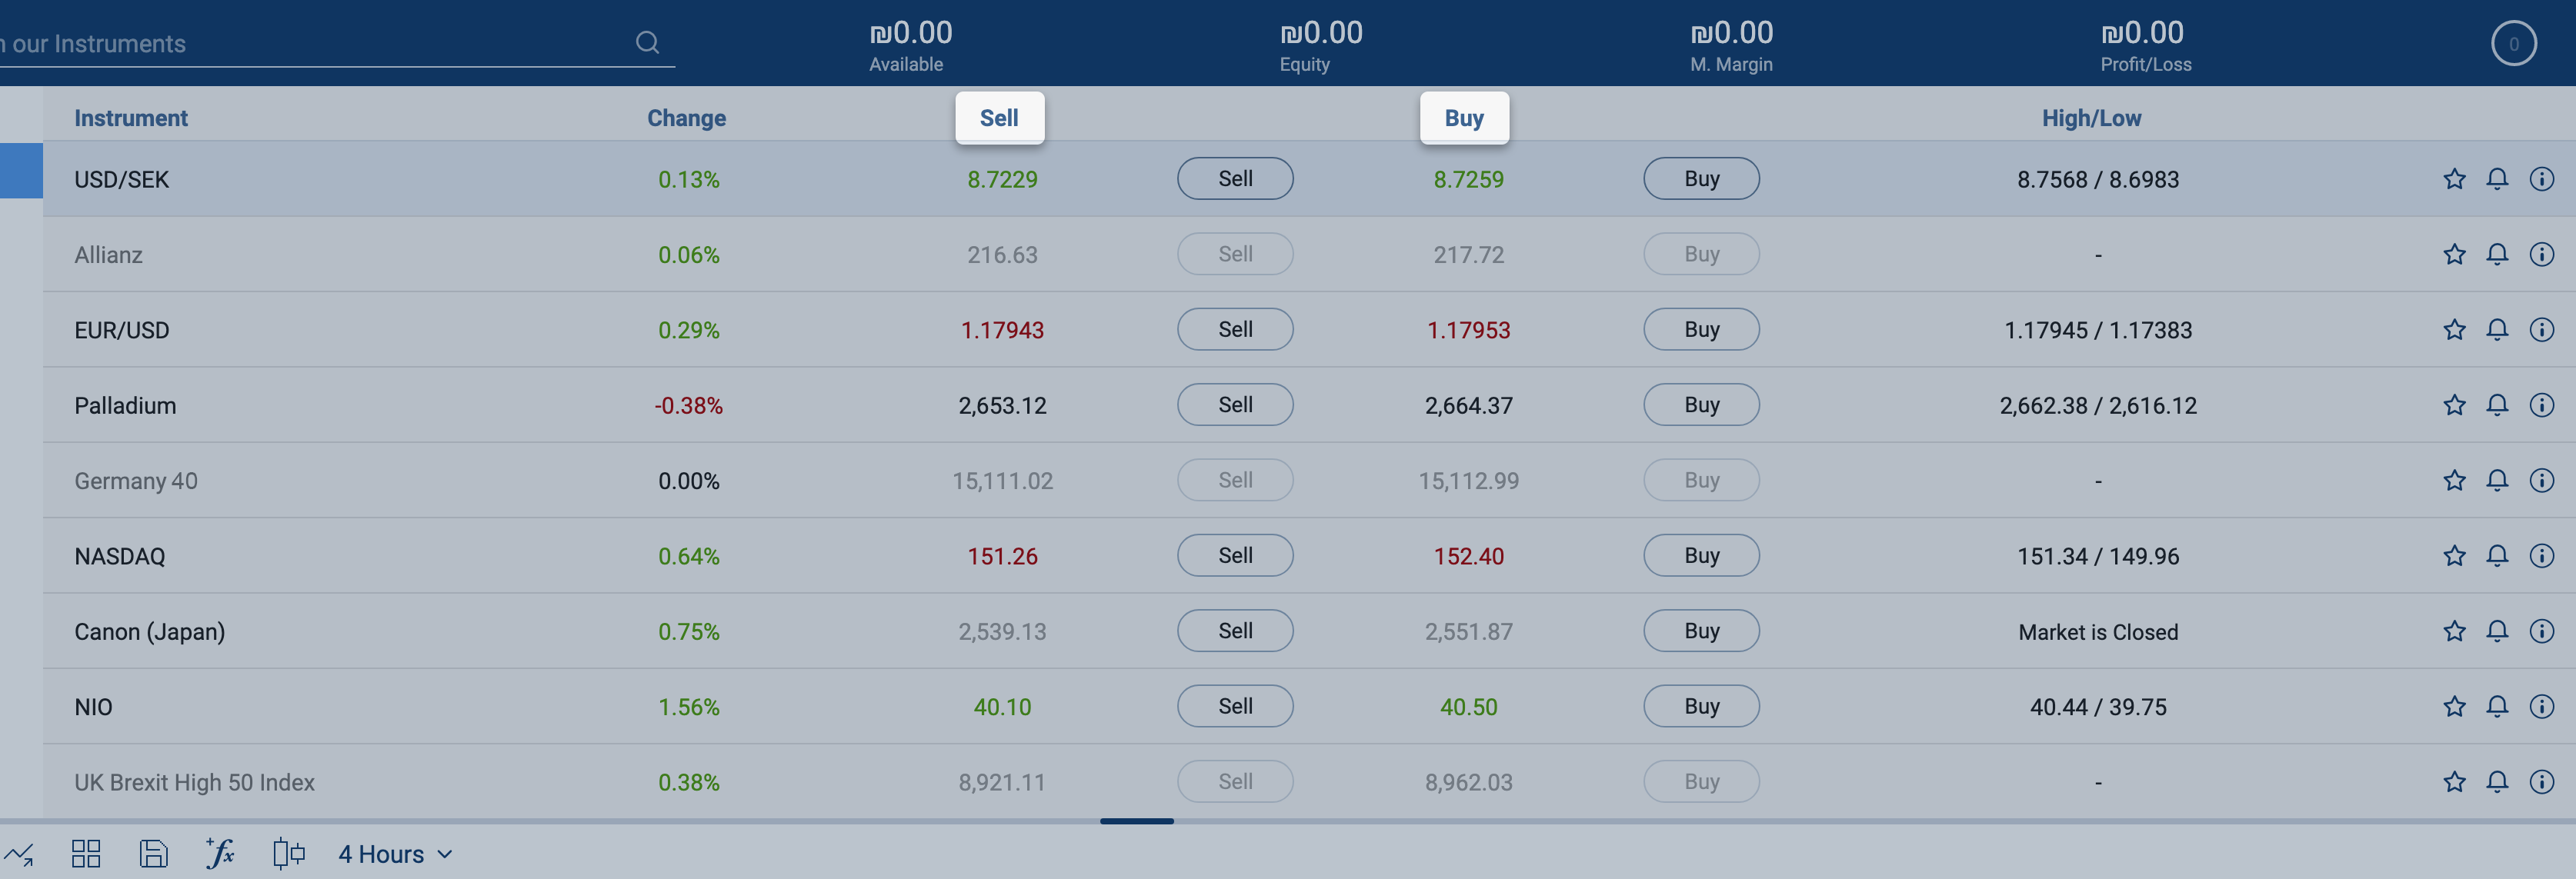Click Buy button for EUR/USD

[1701, 329]
